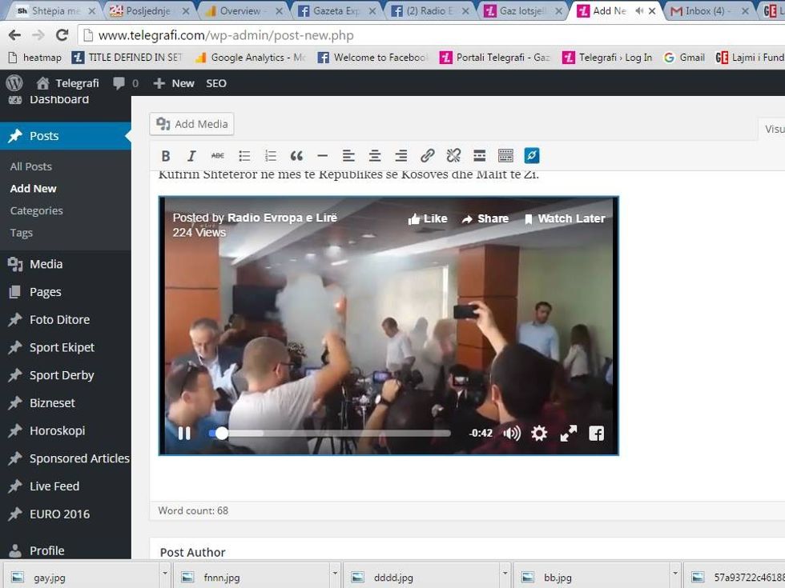Open dropdown arrow for gay.jpg download
This screenshot has width=785, height=588.
[164, 574]
